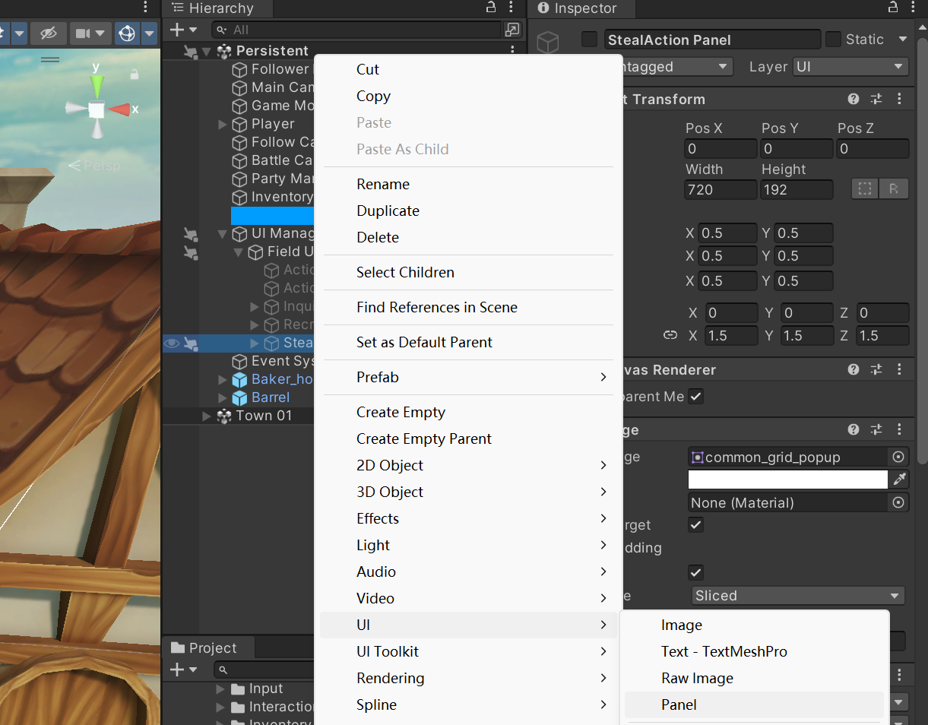The width and height of the screenshot is (928, 725).
Task: Open the Effects submenu
Action: [x=468, y=518]
